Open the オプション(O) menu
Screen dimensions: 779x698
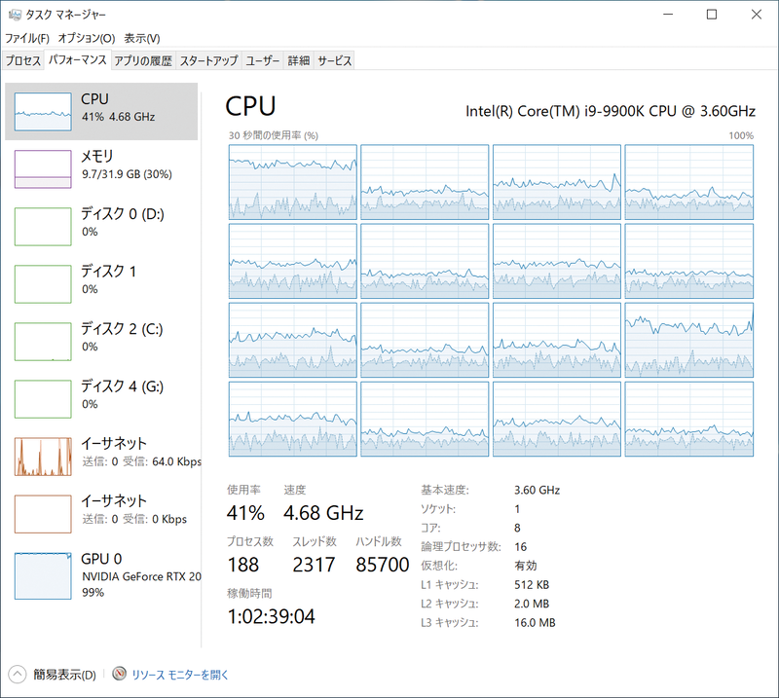pyautogui.click(x=86, y=38)
